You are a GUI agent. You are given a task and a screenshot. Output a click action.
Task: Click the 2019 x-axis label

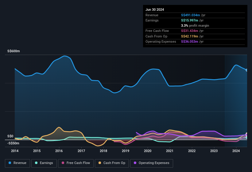[x=126, y=151]
